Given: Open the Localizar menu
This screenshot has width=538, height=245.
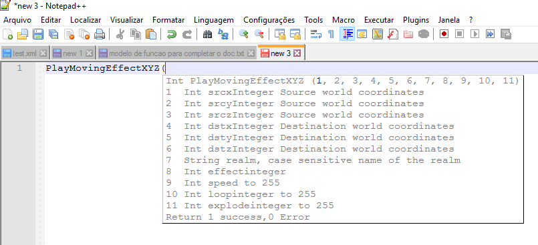Looking at the screenshot, I should (86, 20).
